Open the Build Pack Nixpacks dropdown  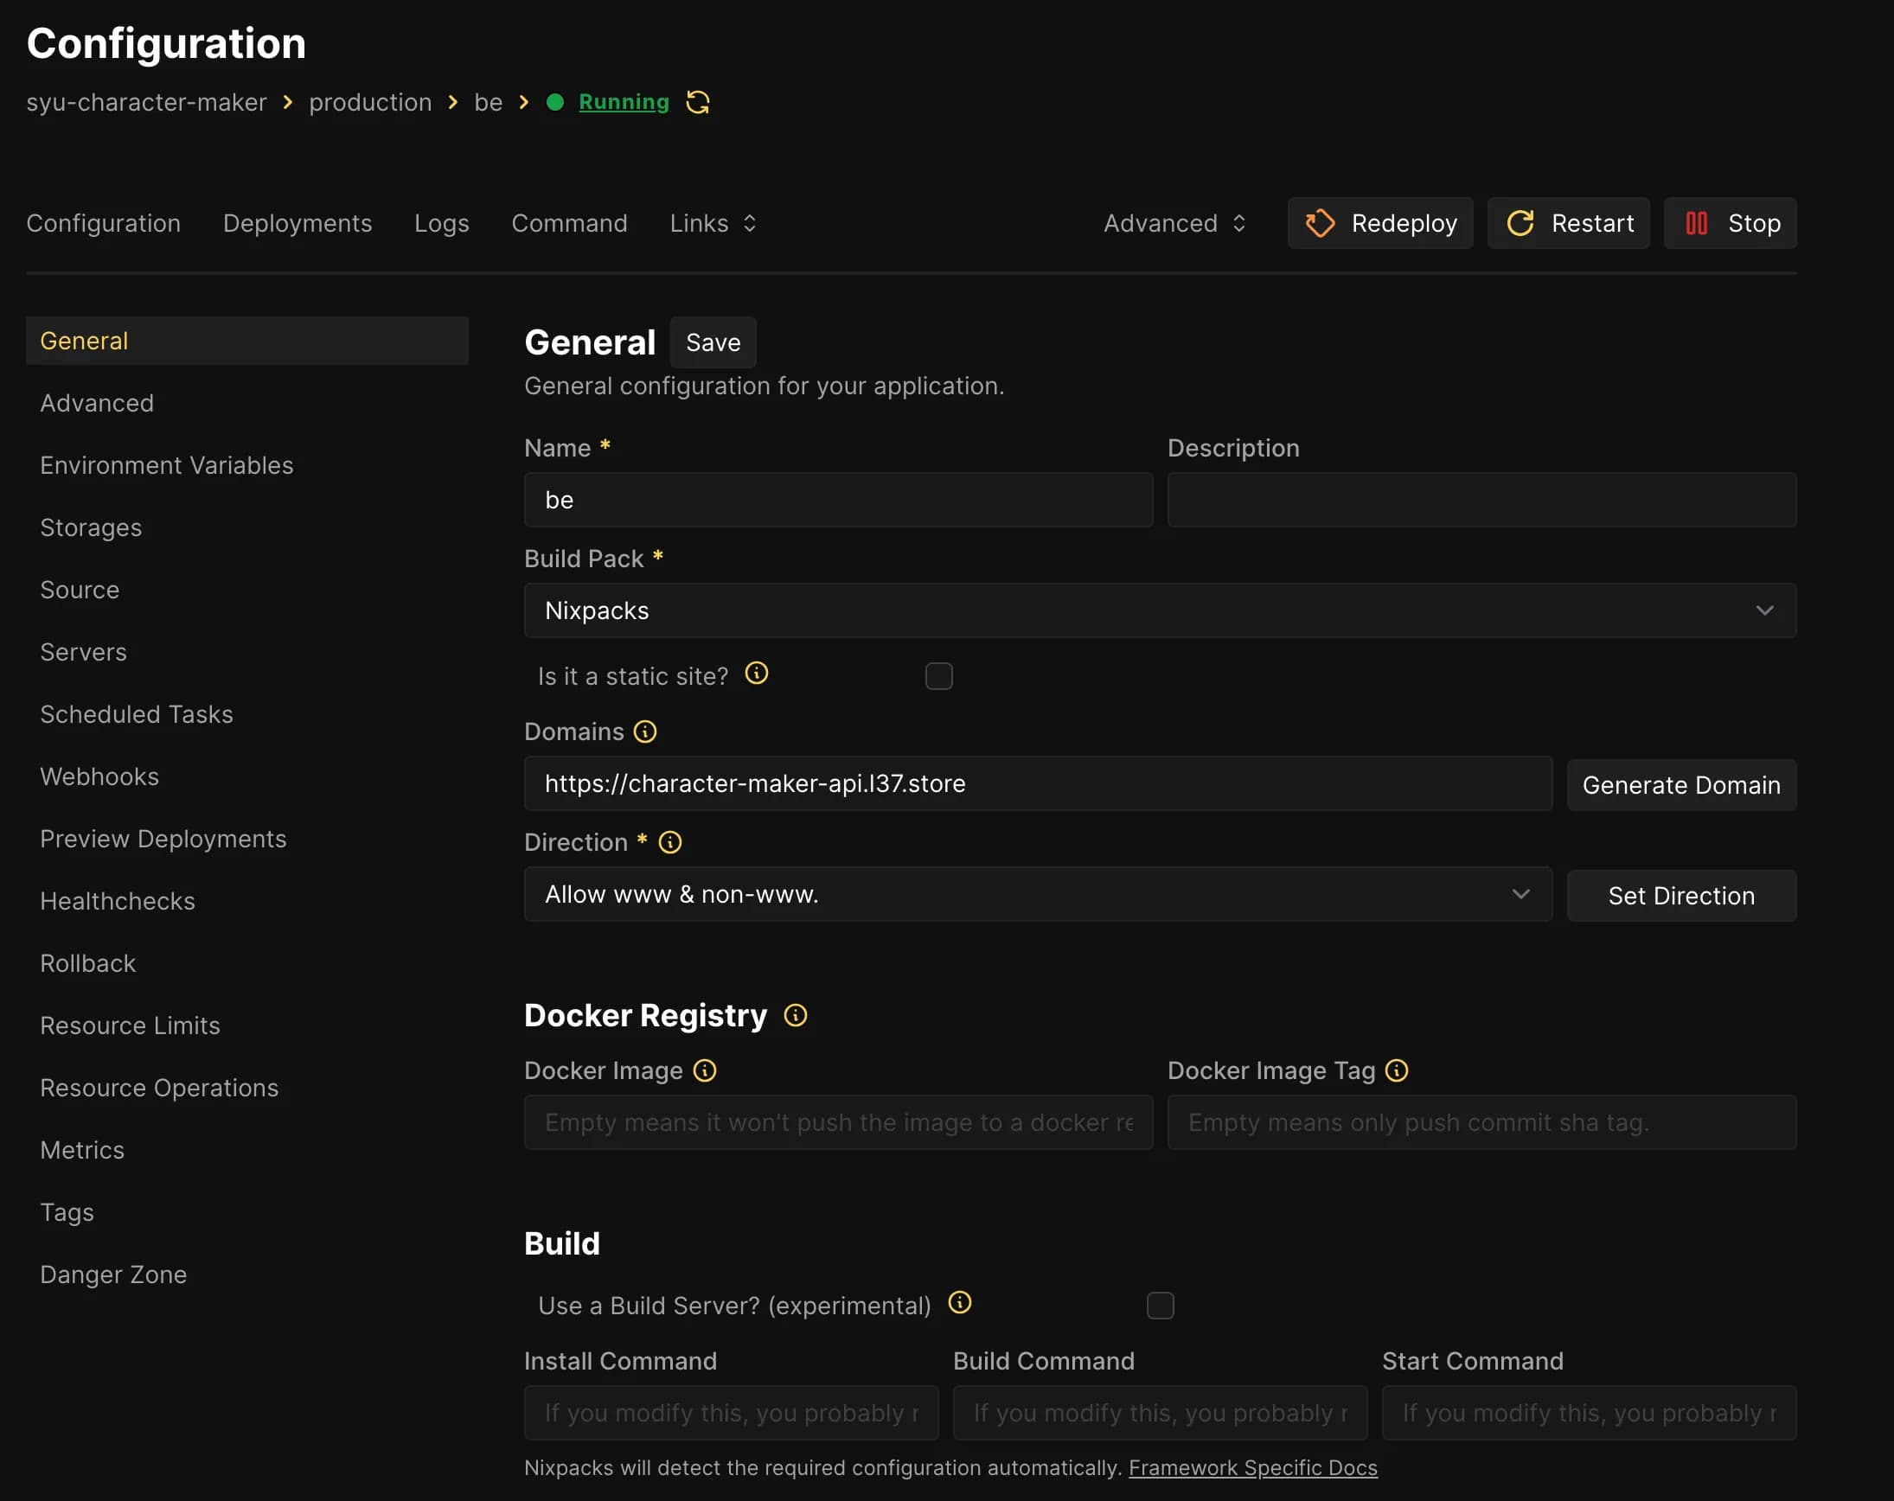click(1160, 610)
